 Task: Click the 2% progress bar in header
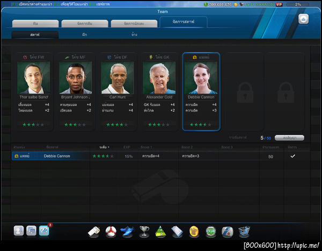point(298,4)
